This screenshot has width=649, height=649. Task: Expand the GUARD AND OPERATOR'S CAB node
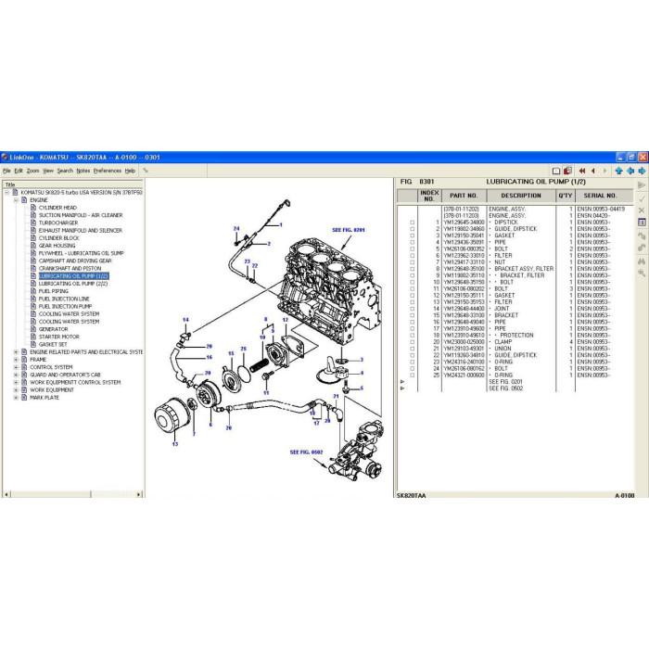(x=16, y=375)
